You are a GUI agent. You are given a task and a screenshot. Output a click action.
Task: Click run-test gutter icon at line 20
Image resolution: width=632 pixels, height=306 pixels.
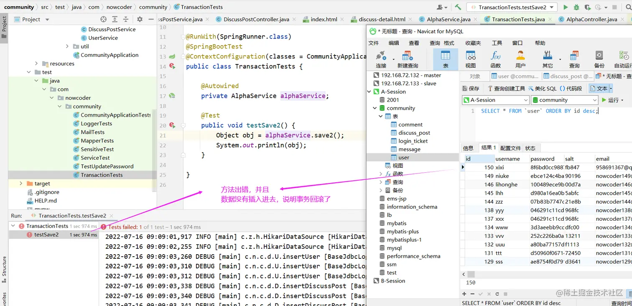tap(172, 125)
